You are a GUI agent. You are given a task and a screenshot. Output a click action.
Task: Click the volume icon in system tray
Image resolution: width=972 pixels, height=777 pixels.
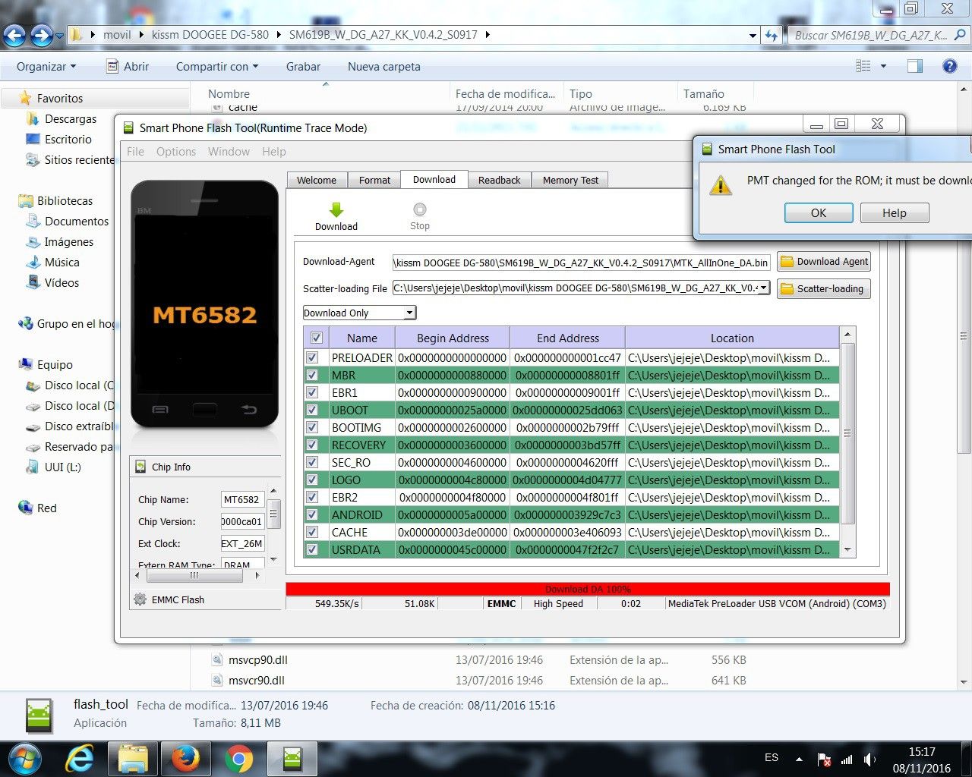click(x=869, y=760)
